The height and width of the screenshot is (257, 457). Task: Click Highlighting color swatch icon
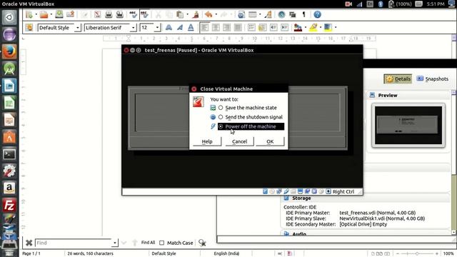point(313,28)
